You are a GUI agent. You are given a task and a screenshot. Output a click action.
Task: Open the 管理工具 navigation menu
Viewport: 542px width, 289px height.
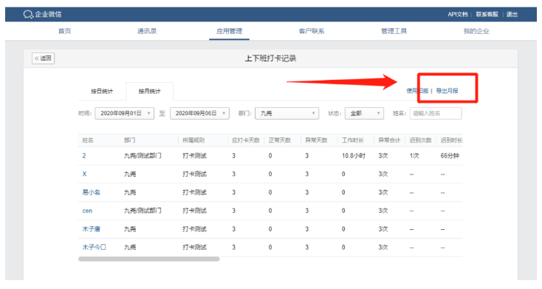click(x=394, y=31)
